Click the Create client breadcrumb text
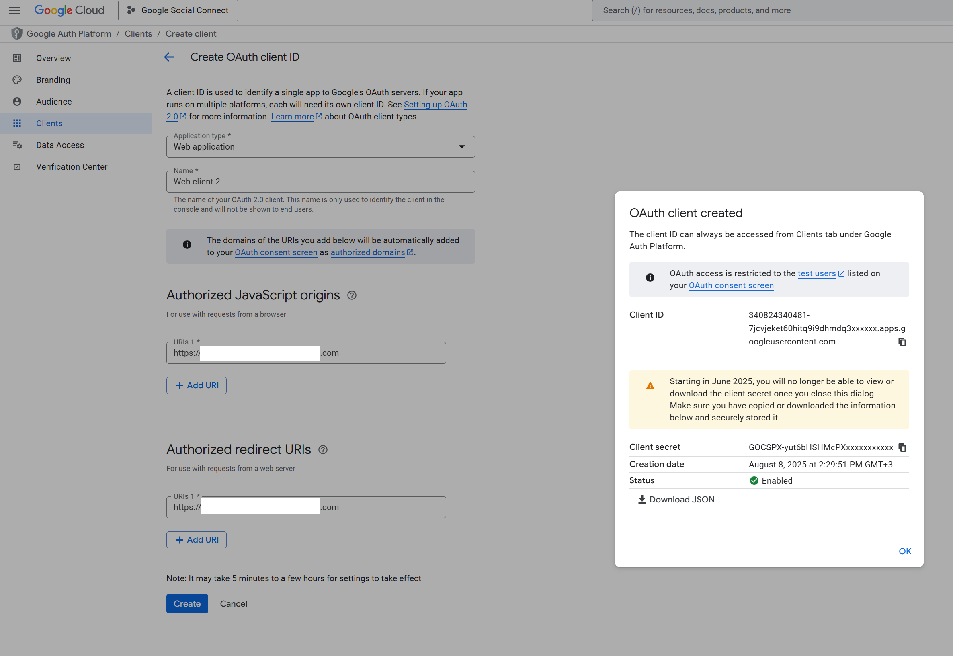 pyautogui.click(x=191, y=34)
